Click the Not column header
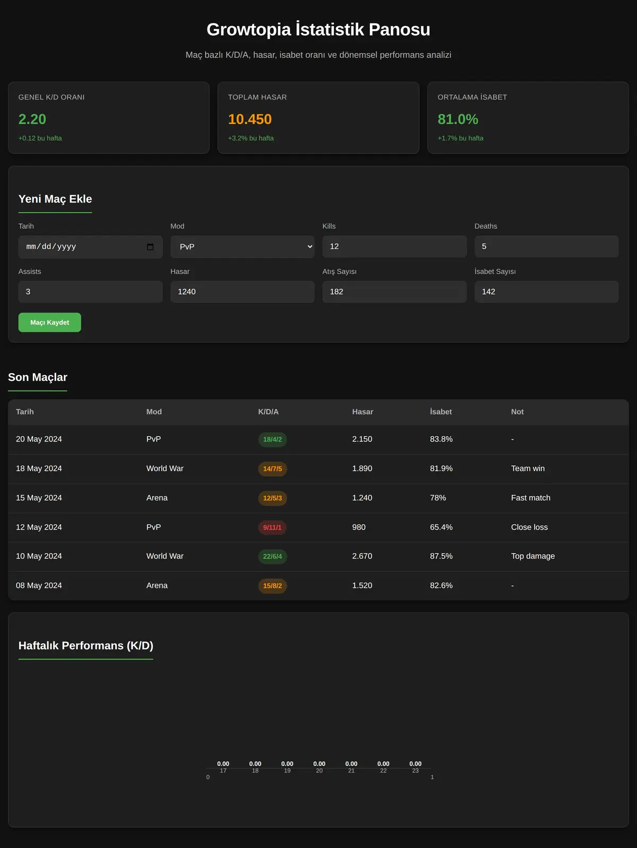 [x=518, y=412]
